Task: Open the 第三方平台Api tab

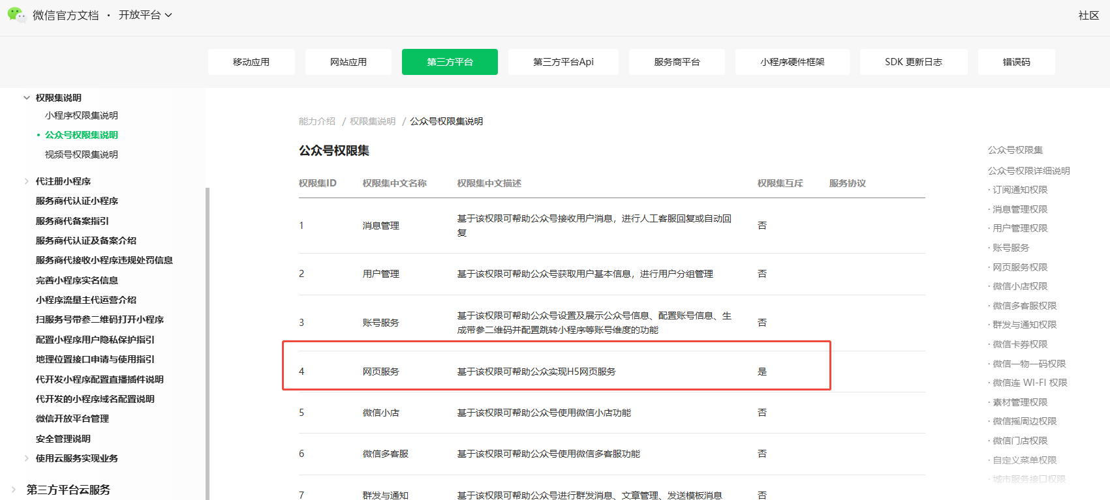Action: coord(563,62)
